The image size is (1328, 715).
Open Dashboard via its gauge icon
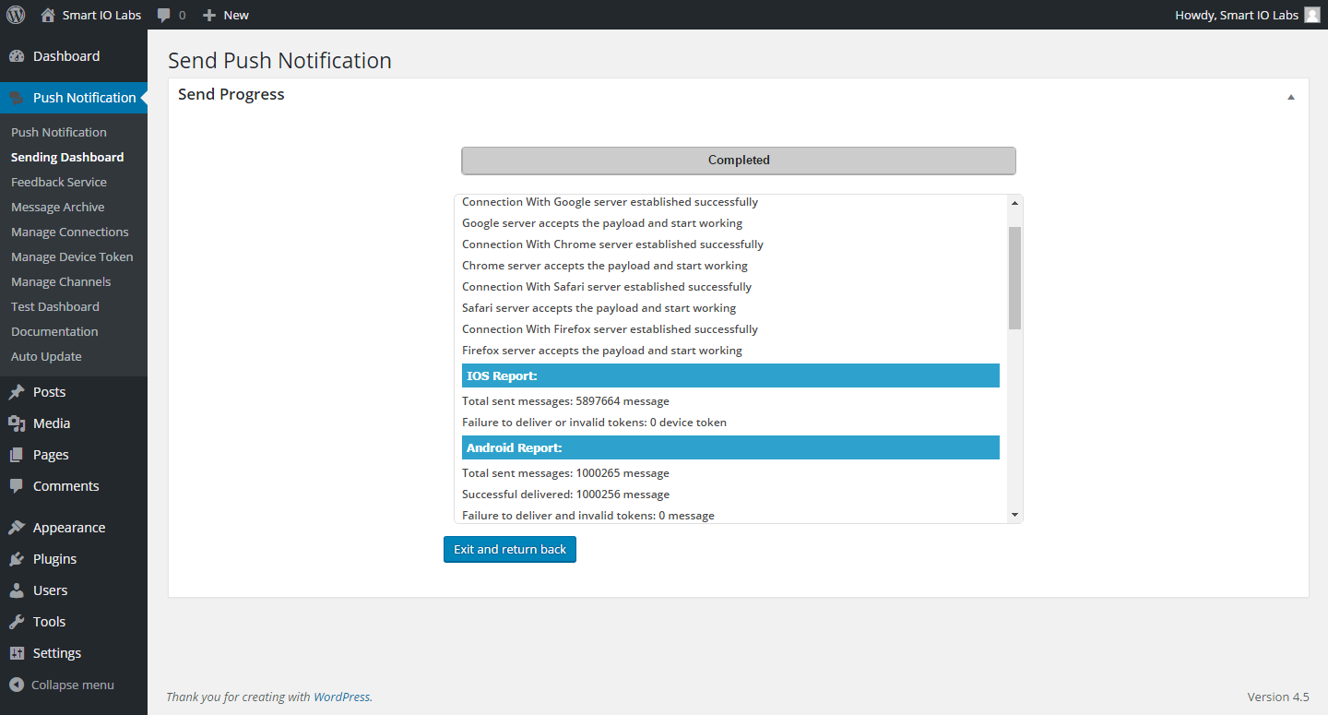point(17,56)
